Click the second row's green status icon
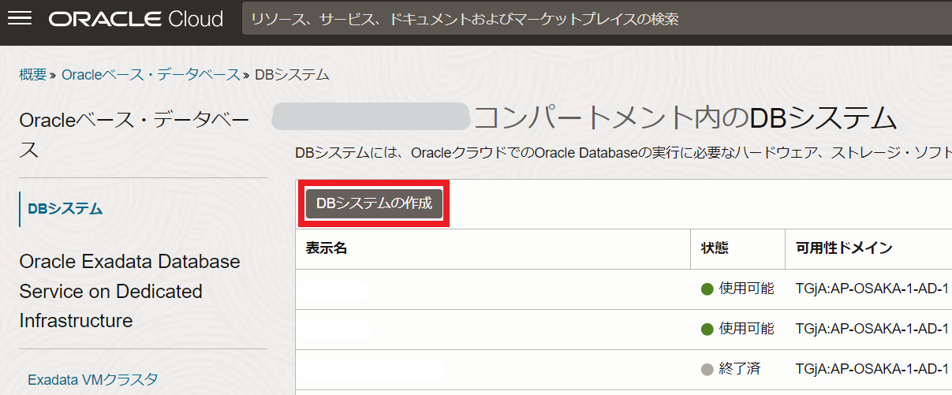952x395 pixels. (707, 329)
